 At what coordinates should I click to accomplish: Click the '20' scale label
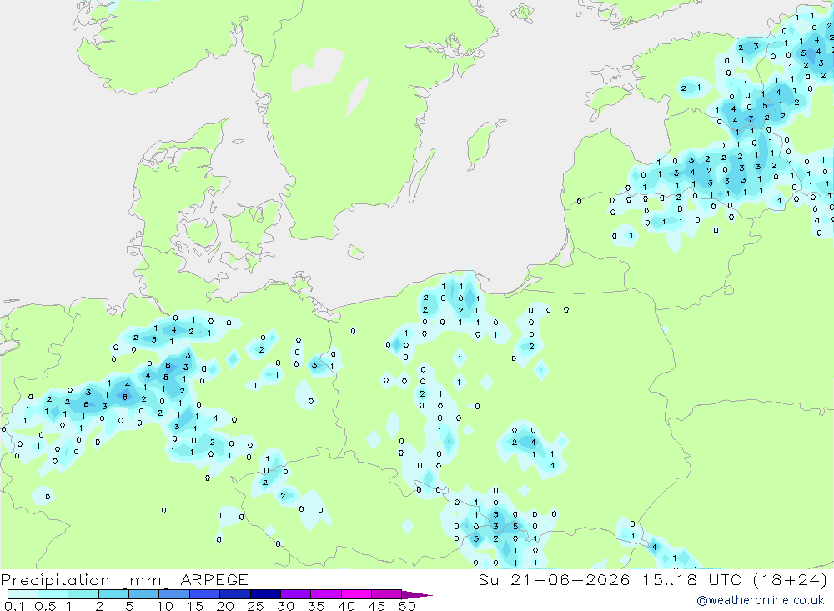pos(225,606)
